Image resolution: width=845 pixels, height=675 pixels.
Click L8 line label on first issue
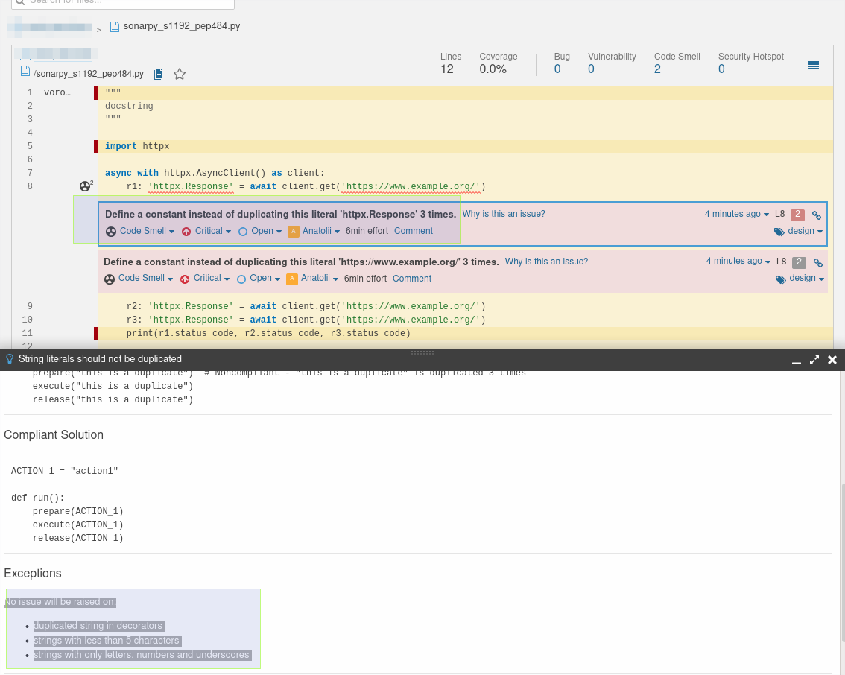[x=779, y=214]
